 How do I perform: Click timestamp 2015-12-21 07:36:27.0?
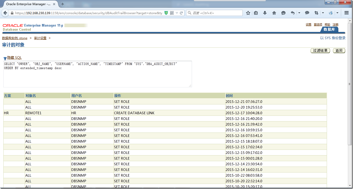coord(244,102)
